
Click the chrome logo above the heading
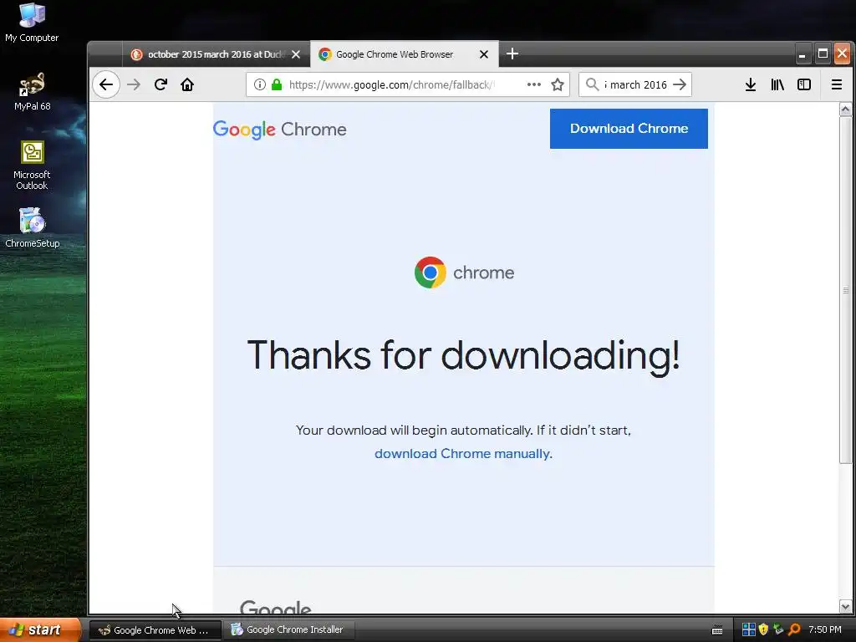(464, 273)
